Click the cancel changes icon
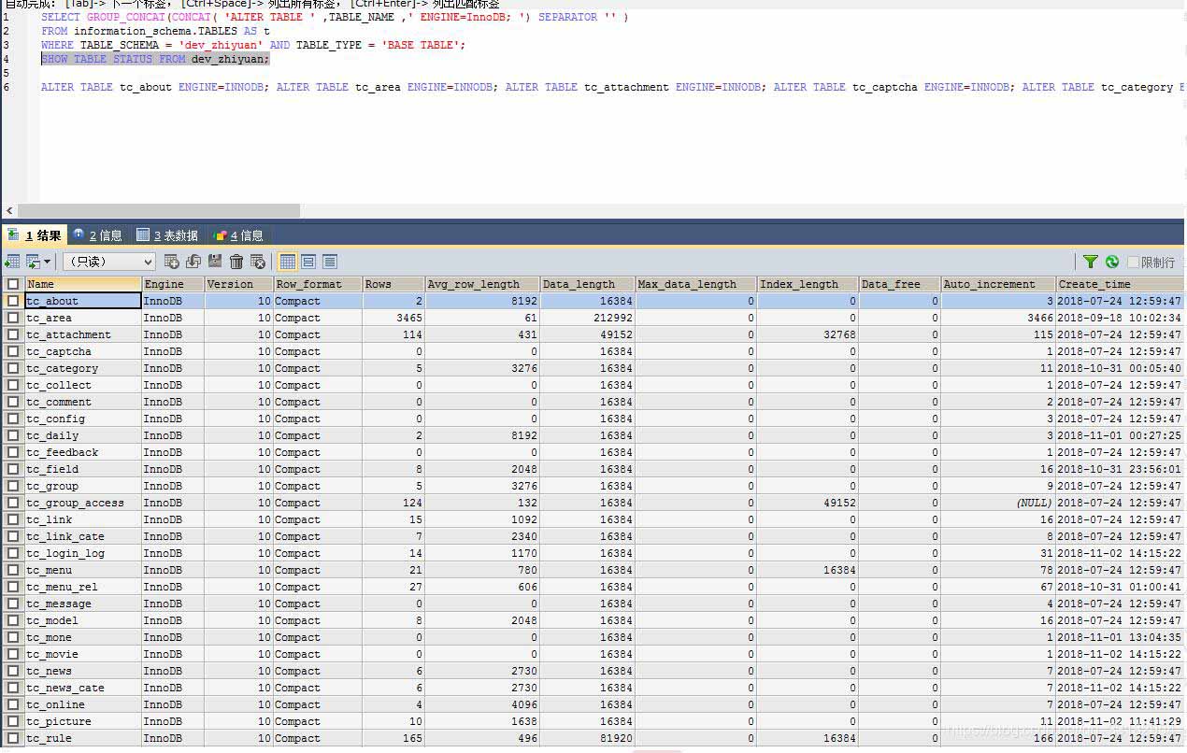The width and height of the screenshot is (1187, 753). [x=258, y=262]
